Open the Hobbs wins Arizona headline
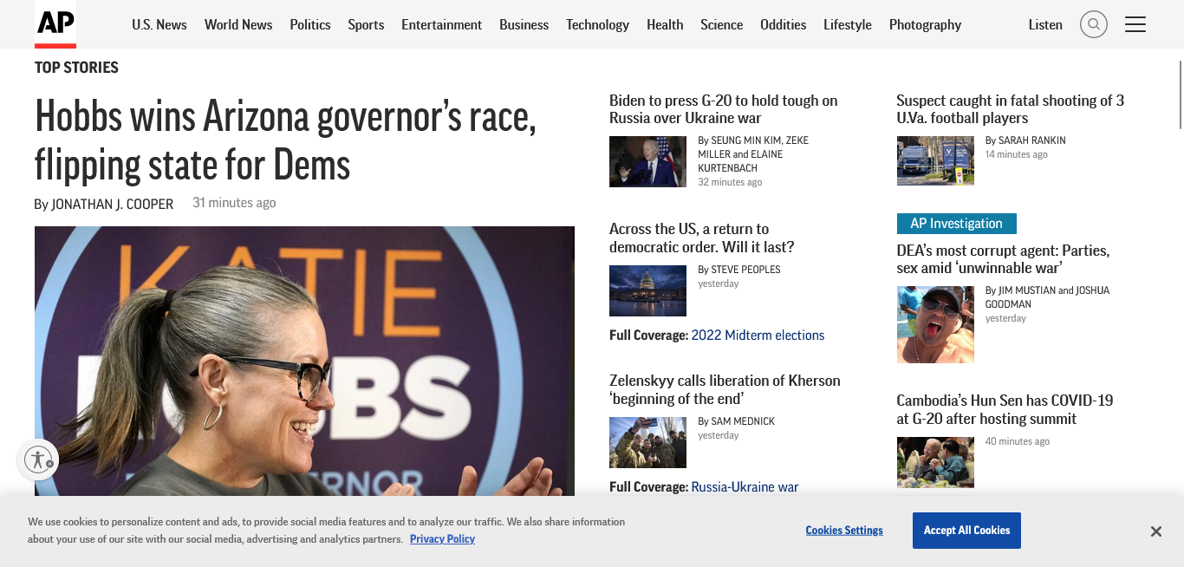This screenshot has height=567, width=1184. pyautogui.click(x=286, y=140)
